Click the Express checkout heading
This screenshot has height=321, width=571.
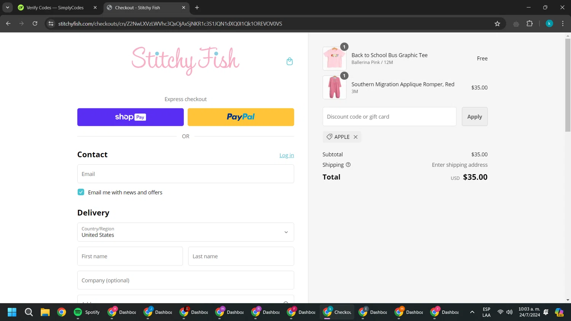[185, 99]
